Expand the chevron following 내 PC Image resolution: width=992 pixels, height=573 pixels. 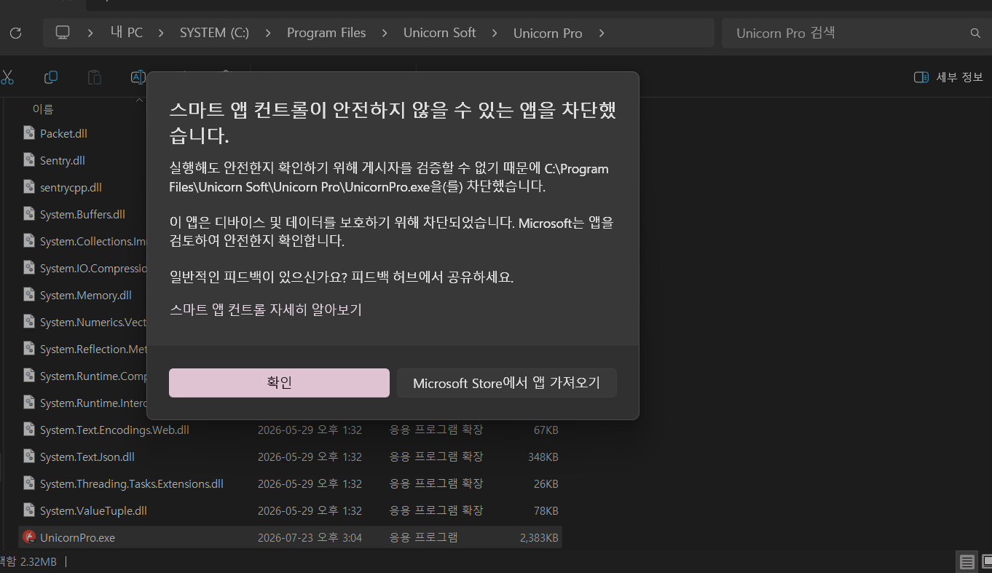[161, 33]
